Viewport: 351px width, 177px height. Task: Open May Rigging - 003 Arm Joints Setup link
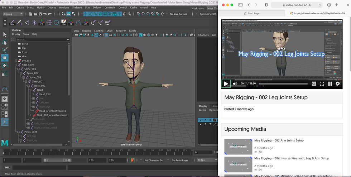tap(279, 140)
